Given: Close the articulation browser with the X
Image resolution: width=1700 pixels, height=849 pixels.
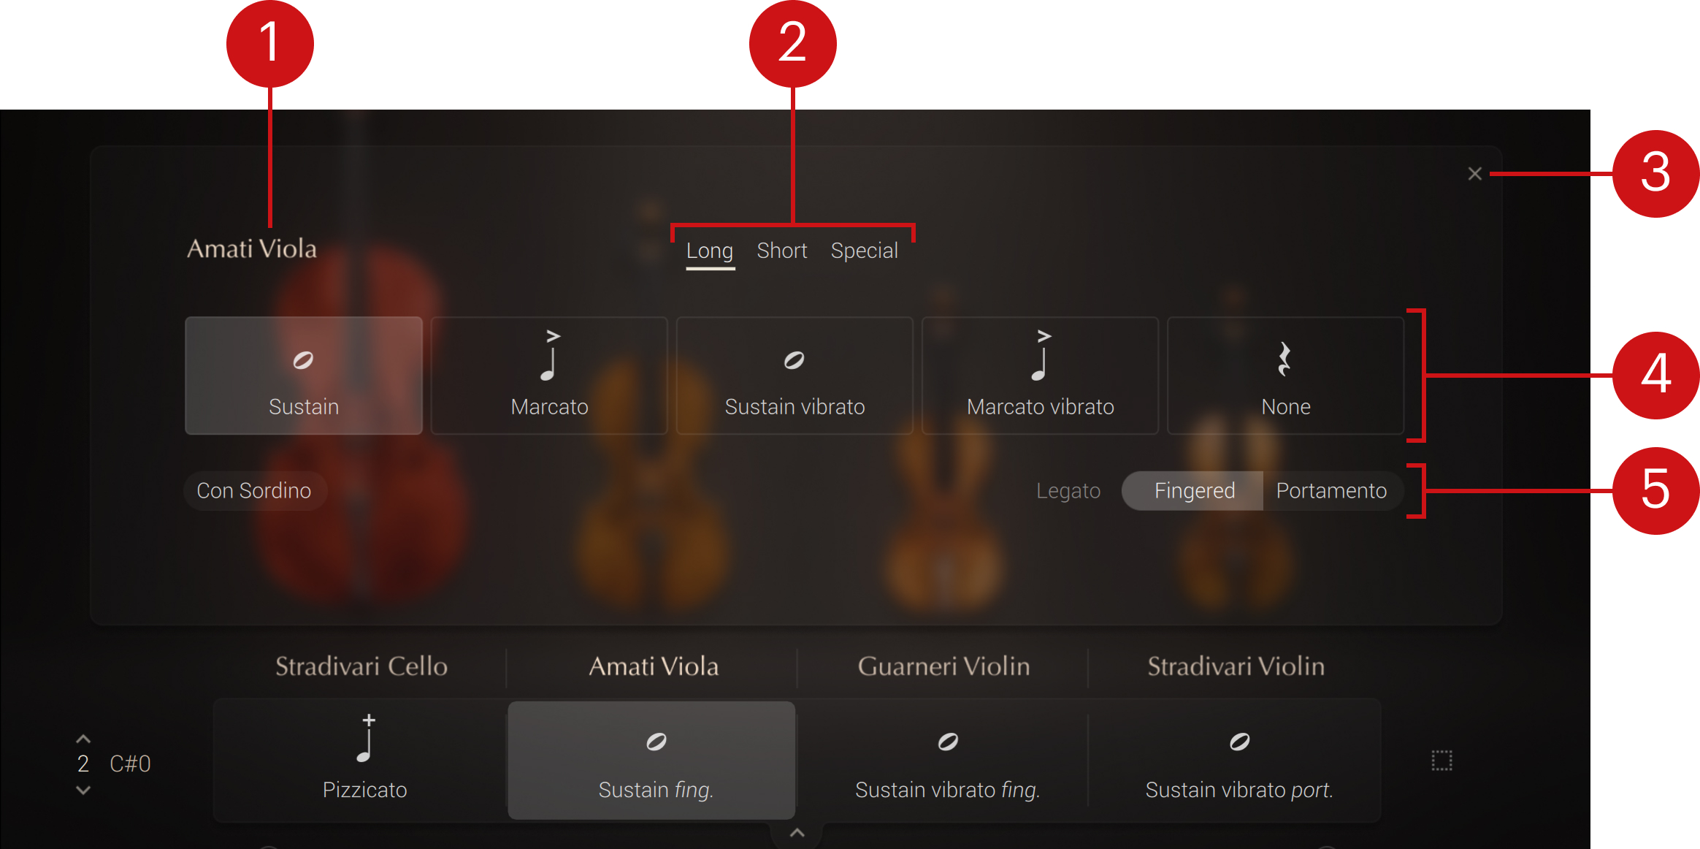Looking at the screenshot, I should [x=1474, y=174].
